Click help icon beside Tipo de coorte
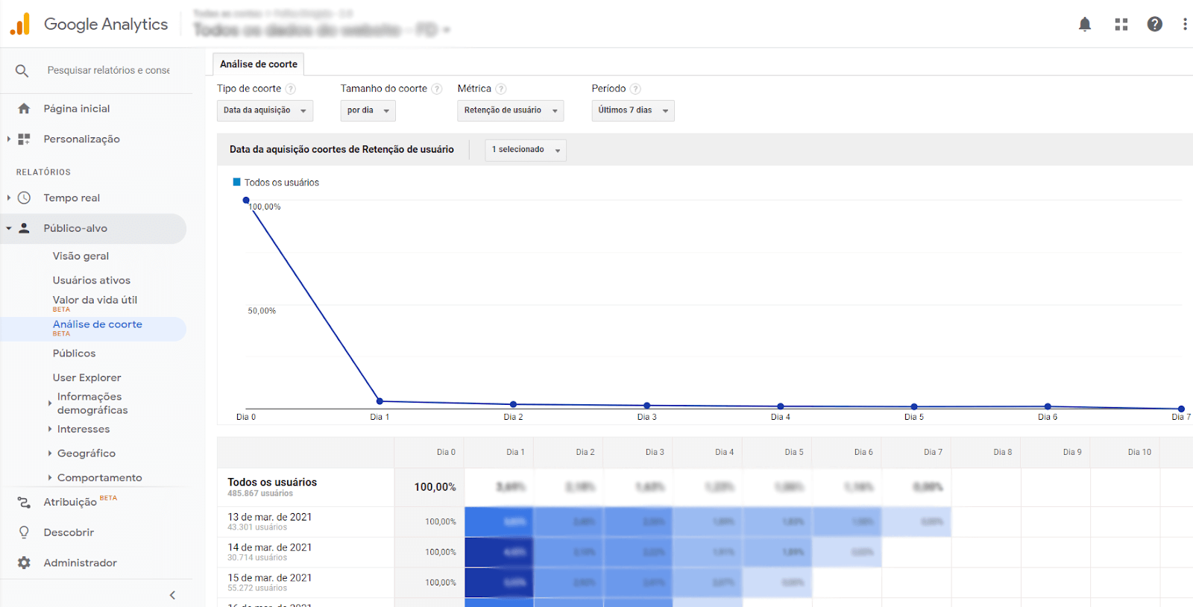 [x=291, y=89]
